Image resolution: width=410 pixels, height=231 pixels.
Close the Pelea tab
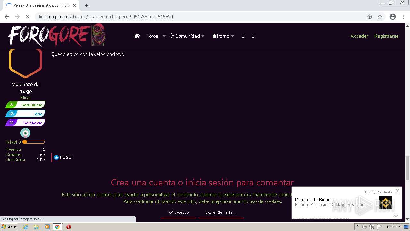tap(74, 5)
